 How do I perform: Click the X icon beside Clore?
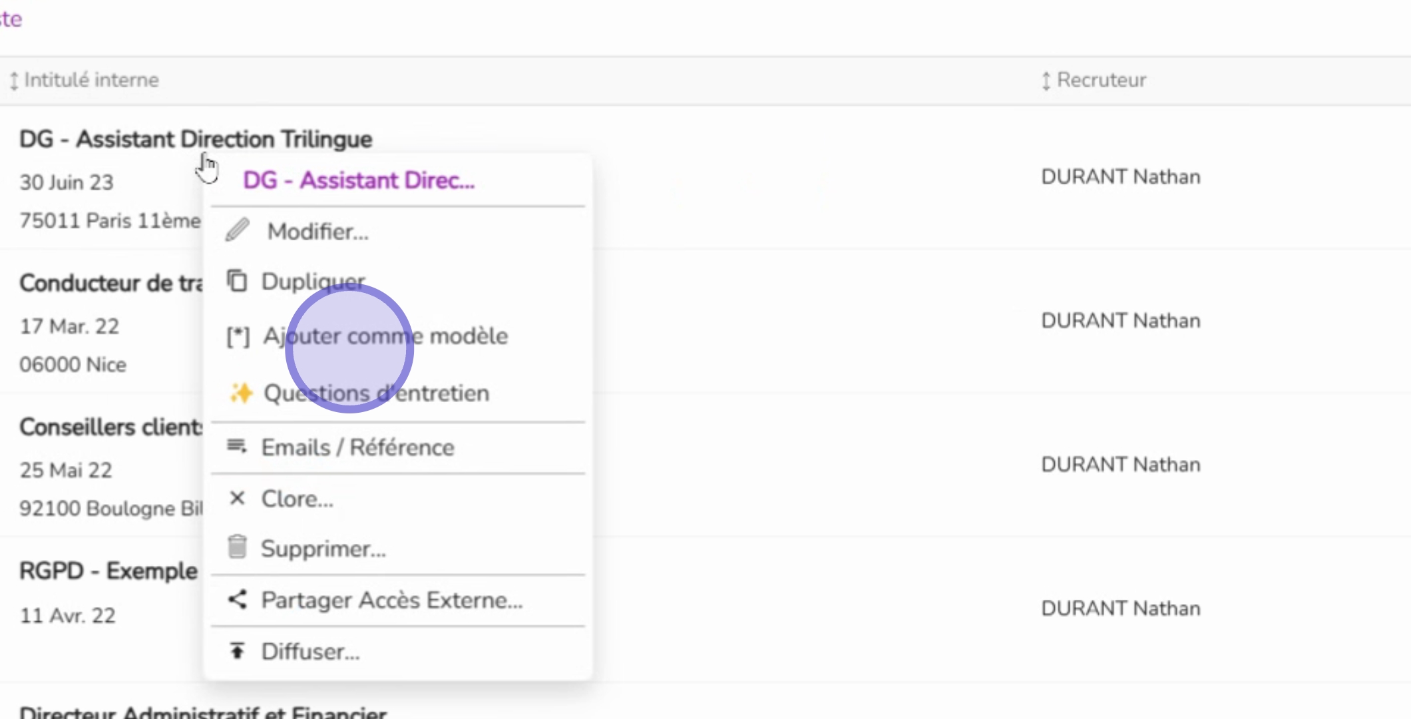(x=237, y=498)
